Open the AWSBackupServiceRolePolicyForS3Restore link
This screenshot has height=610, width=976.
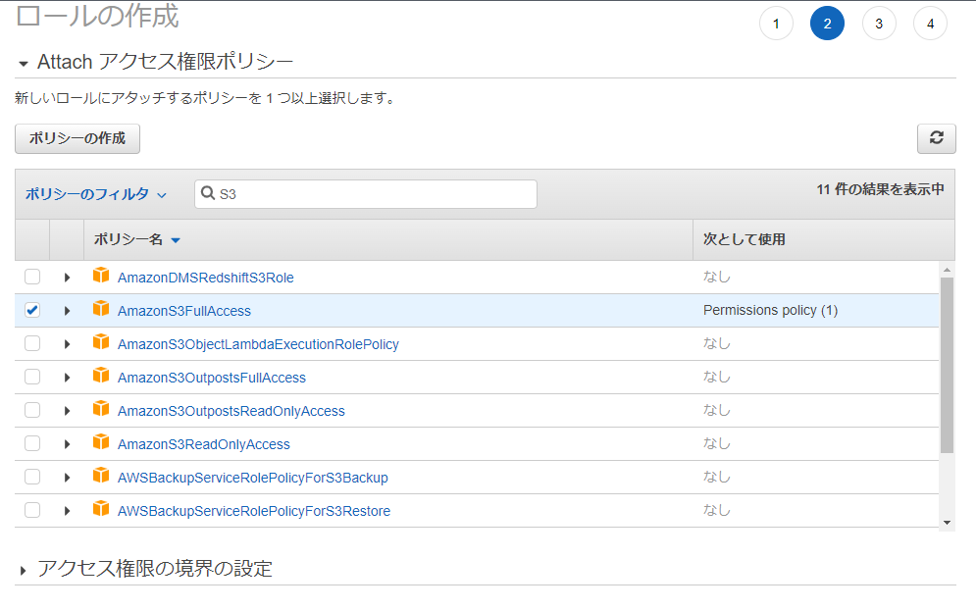(x=254, y=511)
